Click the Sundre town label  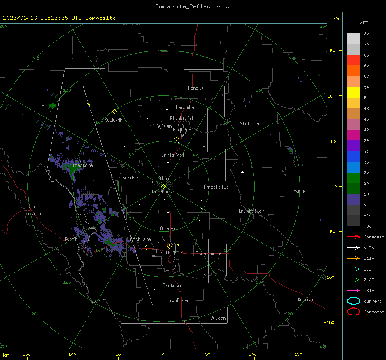[130, 178]
